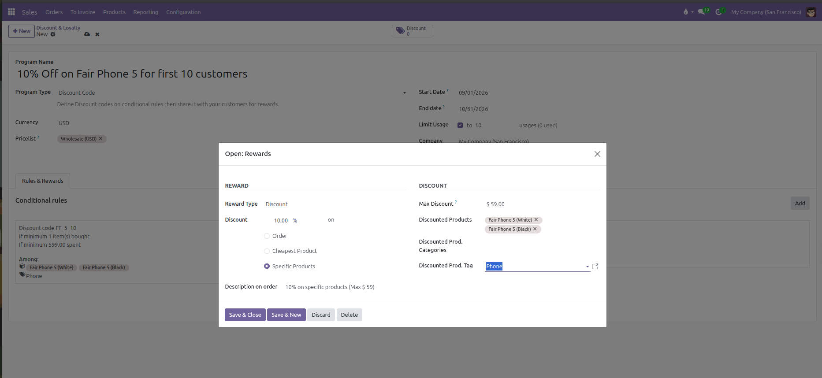Click the cloud save icon

coord(87,34)
